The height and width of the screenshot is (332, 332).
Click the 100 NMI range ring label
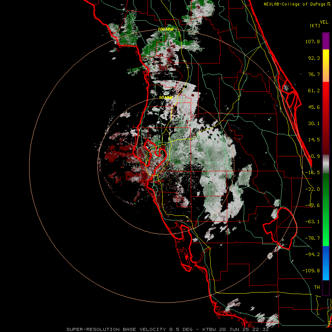pyautogui.click(x=166, y=29)
